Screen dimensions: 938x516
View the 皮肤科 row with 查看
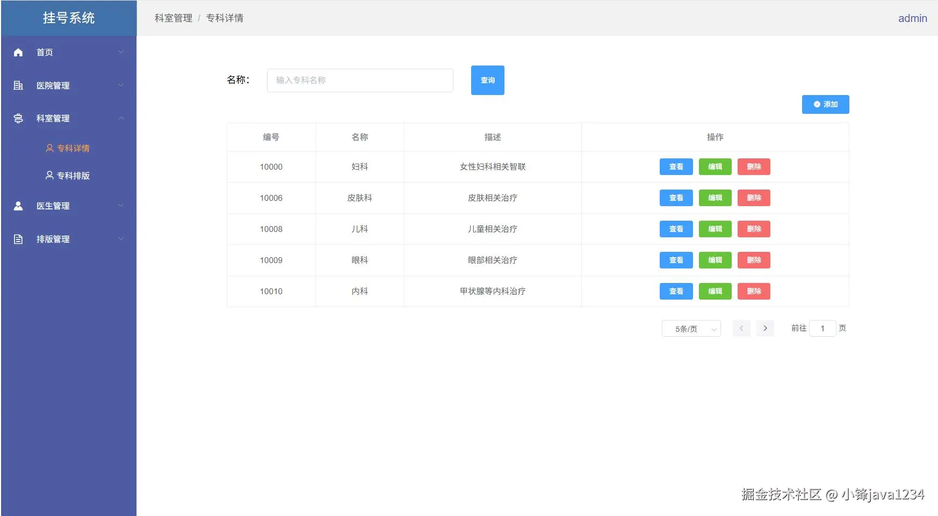676,198
